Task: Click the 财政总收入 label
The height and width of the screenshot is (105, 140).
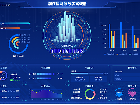Action: pyautogui.click(x=67, y=46)
